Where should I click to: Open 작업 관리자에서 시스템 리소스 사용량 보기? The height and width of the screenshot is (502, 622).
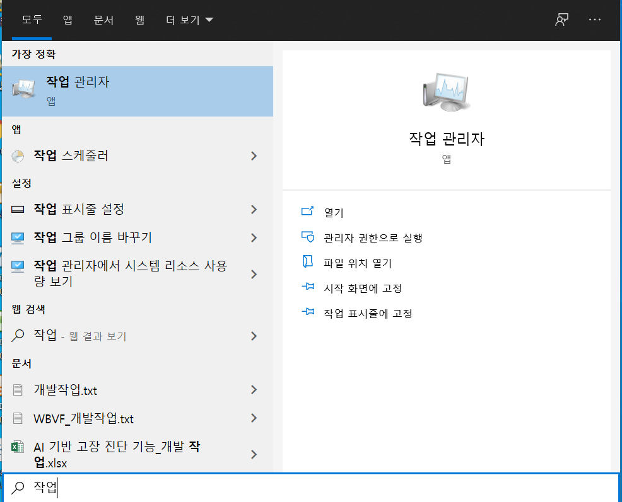[x=138, y=274]
